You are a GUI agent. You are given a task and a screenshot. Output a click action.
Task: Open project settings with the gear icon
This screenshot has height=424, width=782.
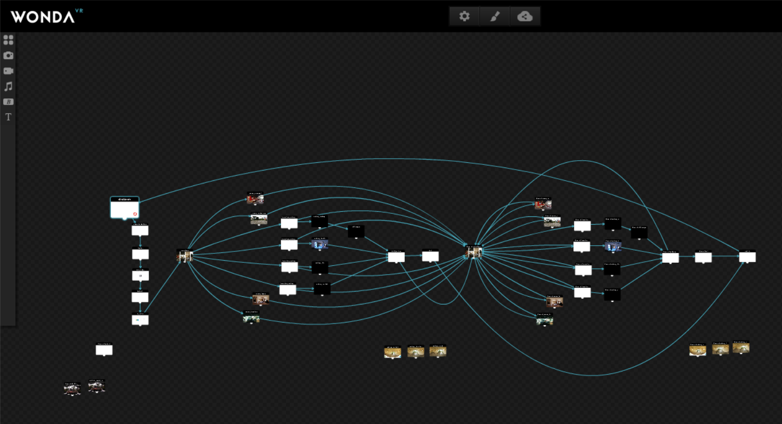(x=464, y=16)
